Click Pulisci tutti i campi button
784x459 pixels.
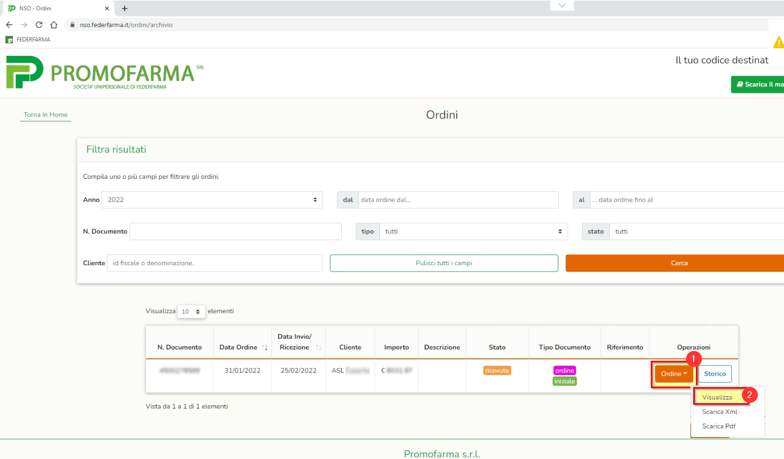(444, 263)
